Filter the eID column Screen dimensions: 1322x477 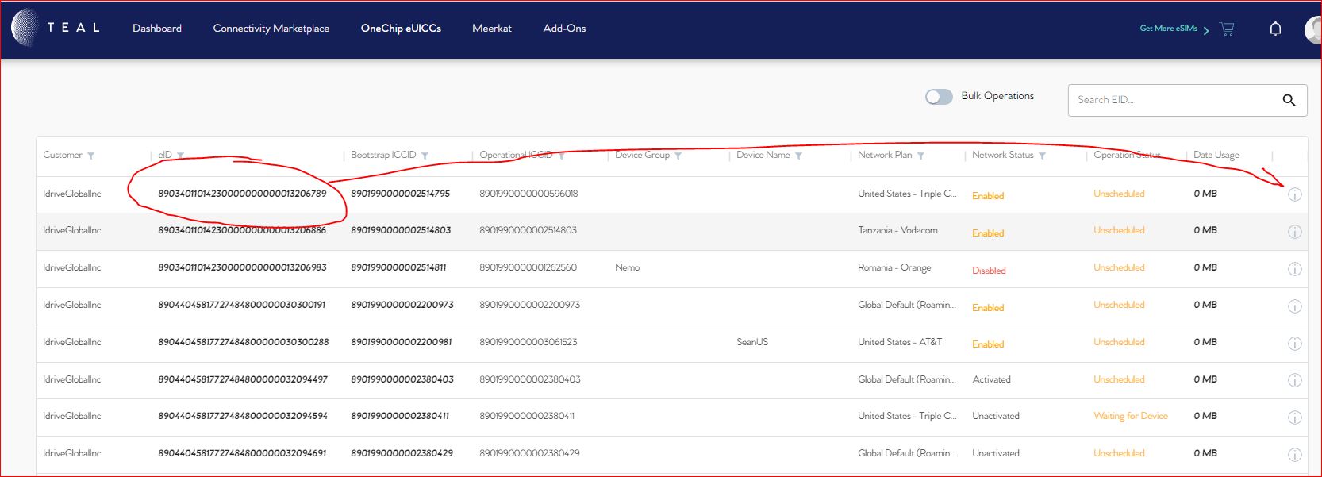pyautogui.click(x=180, y=156)
